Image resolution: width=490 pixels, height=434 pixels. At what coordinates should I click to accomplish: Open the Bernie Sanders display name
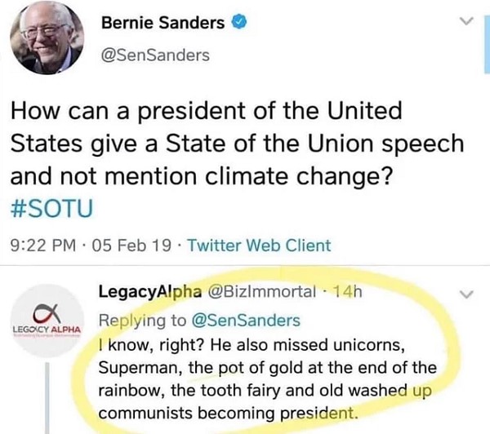tap(162, 24)
